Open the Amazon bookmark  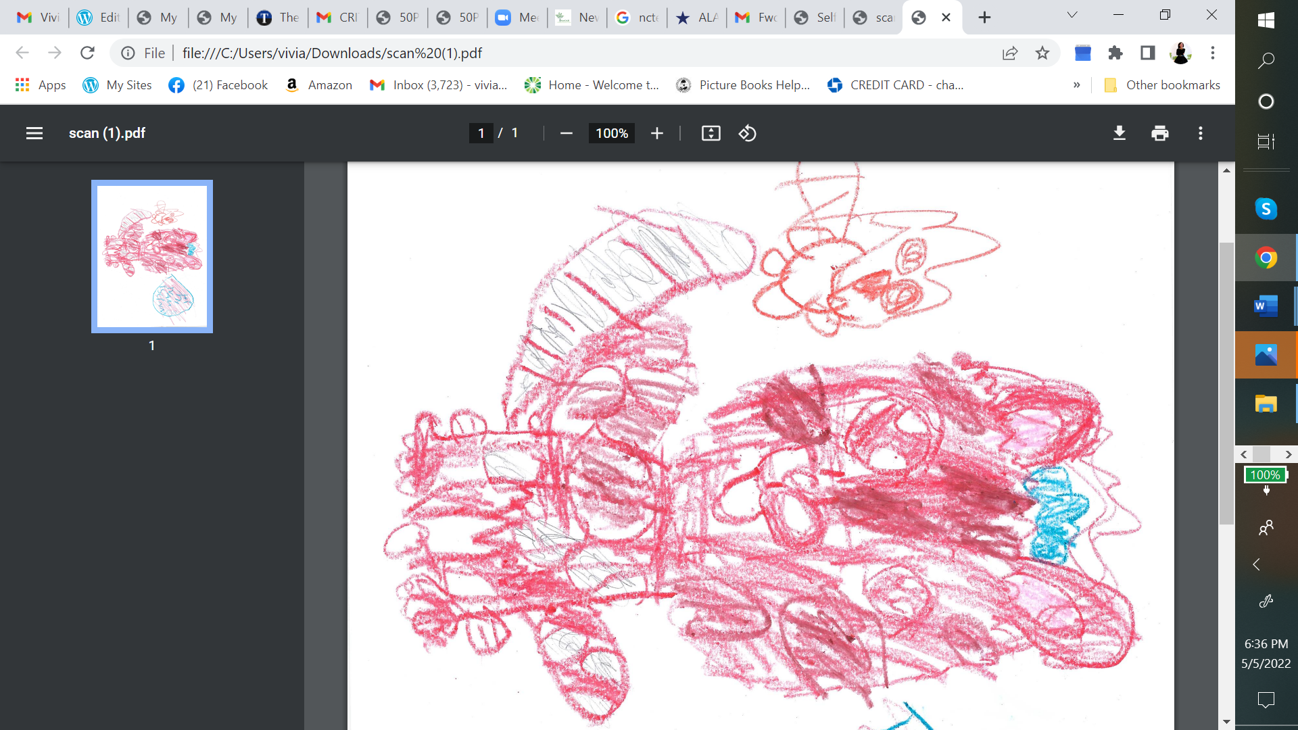[x=319, y=85]
